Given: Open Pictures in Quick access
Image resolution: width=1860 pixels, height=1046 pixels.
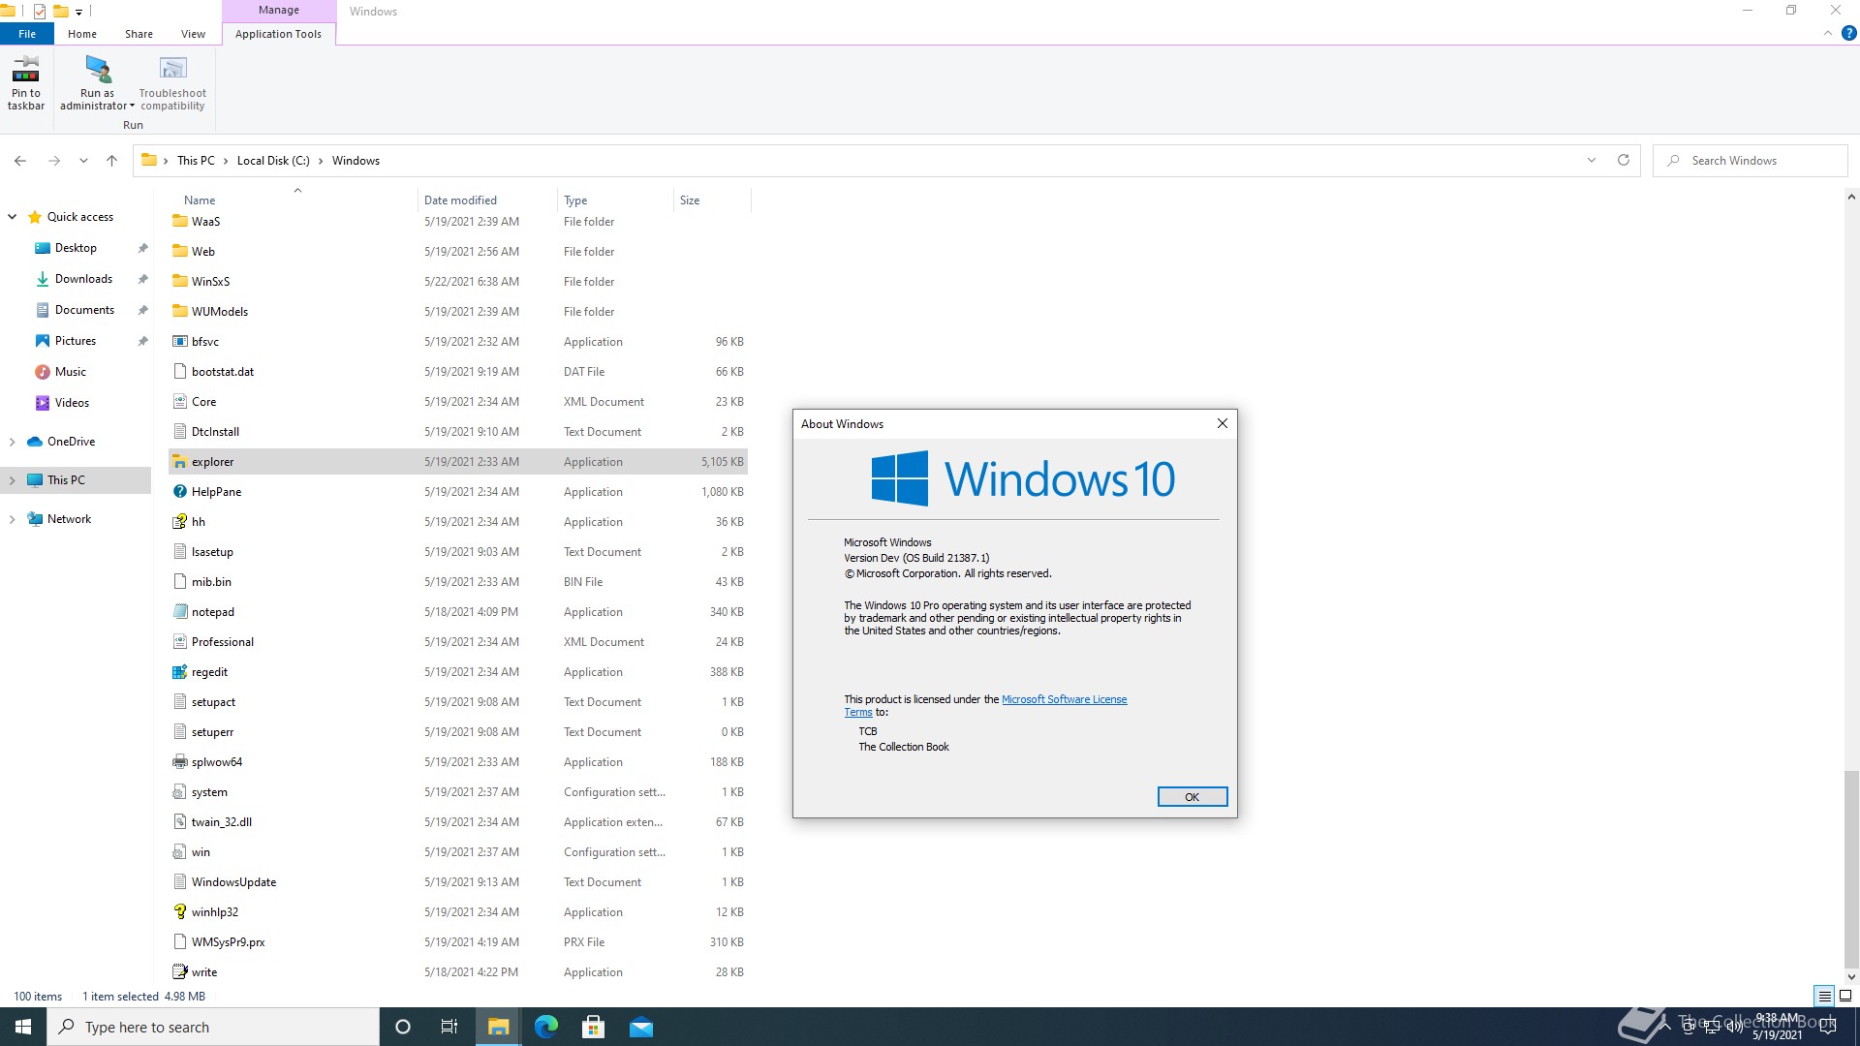Looking at the screenshot, I should coord(76,341).
